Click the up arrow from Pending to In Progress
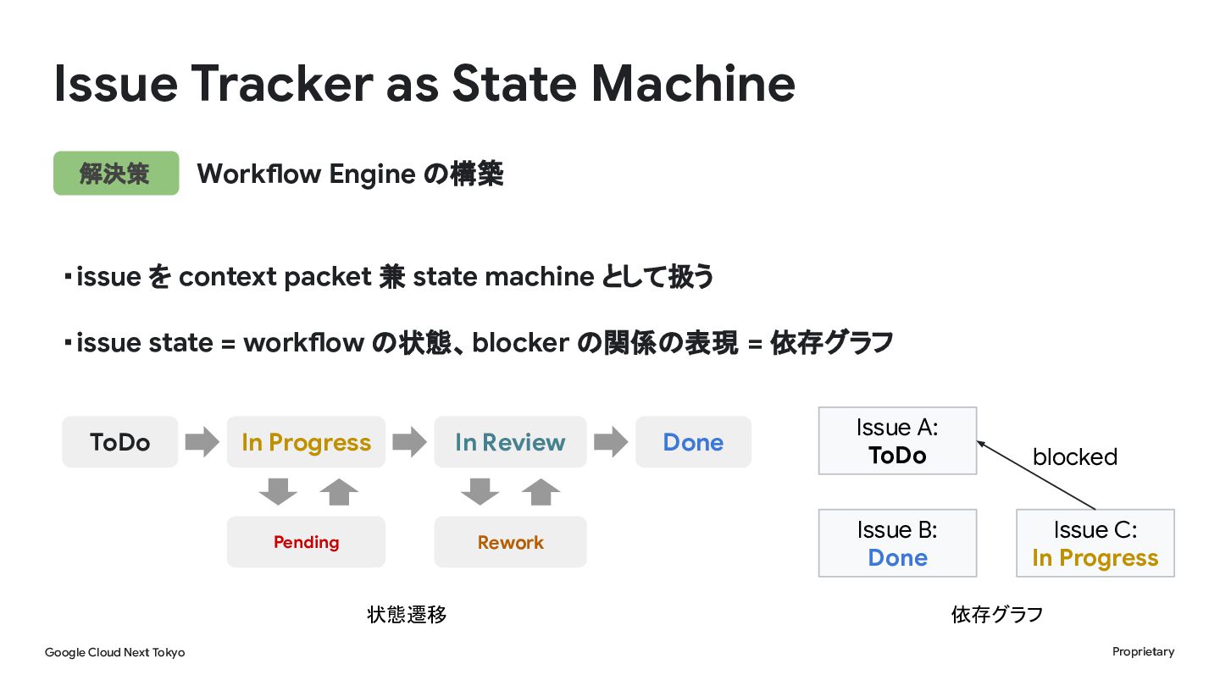The width and height of the screenshot is (1220, 686). [x=339, y=492]
